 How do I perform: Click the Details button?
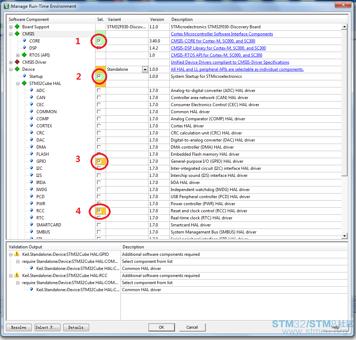[76, 327]
